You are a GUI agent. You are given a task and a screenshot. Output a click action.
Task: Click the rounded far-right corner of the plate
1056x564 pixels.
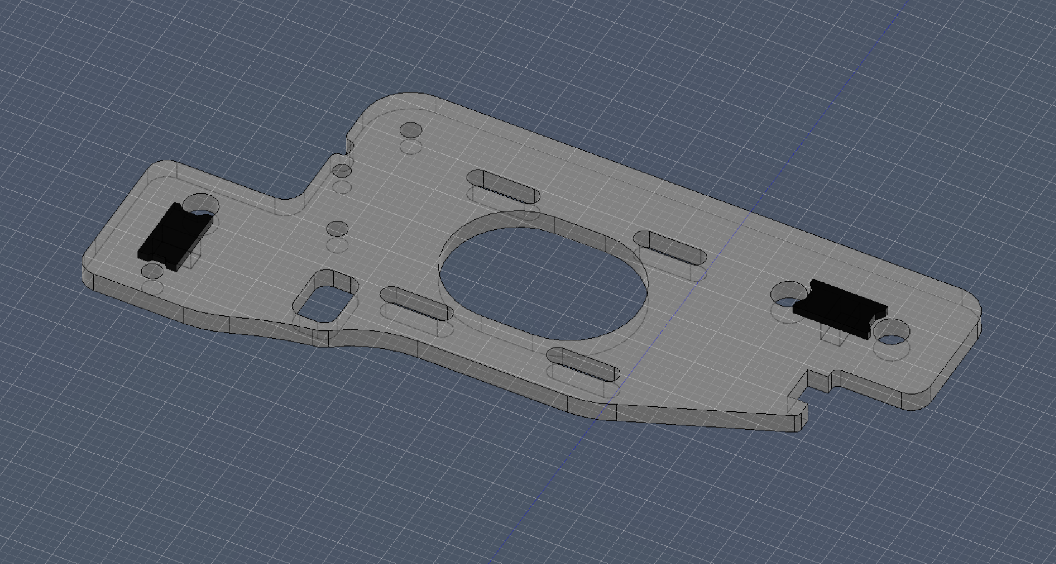click(x=973, y=309)
